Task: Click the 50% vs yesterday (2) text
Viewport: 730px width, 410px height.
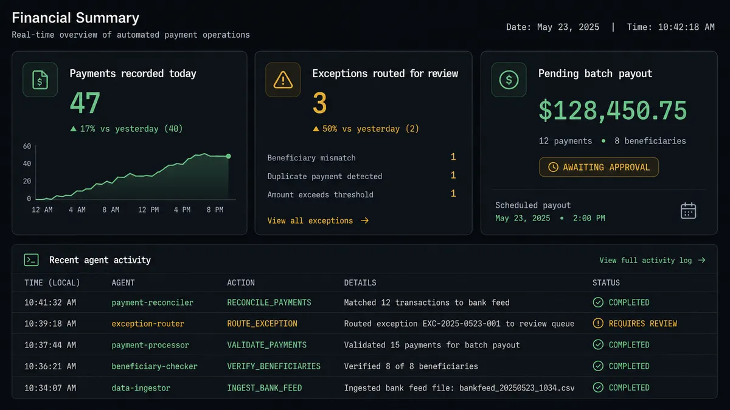Action: (371, 129)
